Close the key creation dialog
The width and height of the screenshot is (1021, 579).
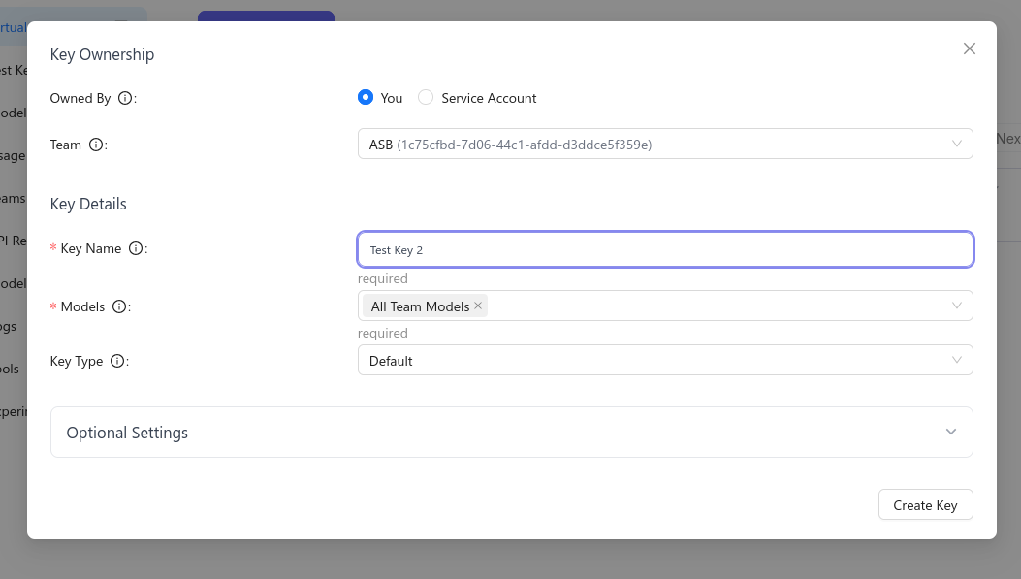pyautogui.click(x=969, y=48)
